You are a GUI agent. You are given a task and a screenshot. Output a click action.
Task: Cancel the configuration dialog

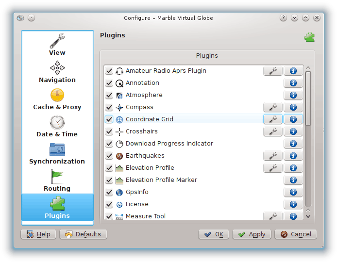point(296,234)
